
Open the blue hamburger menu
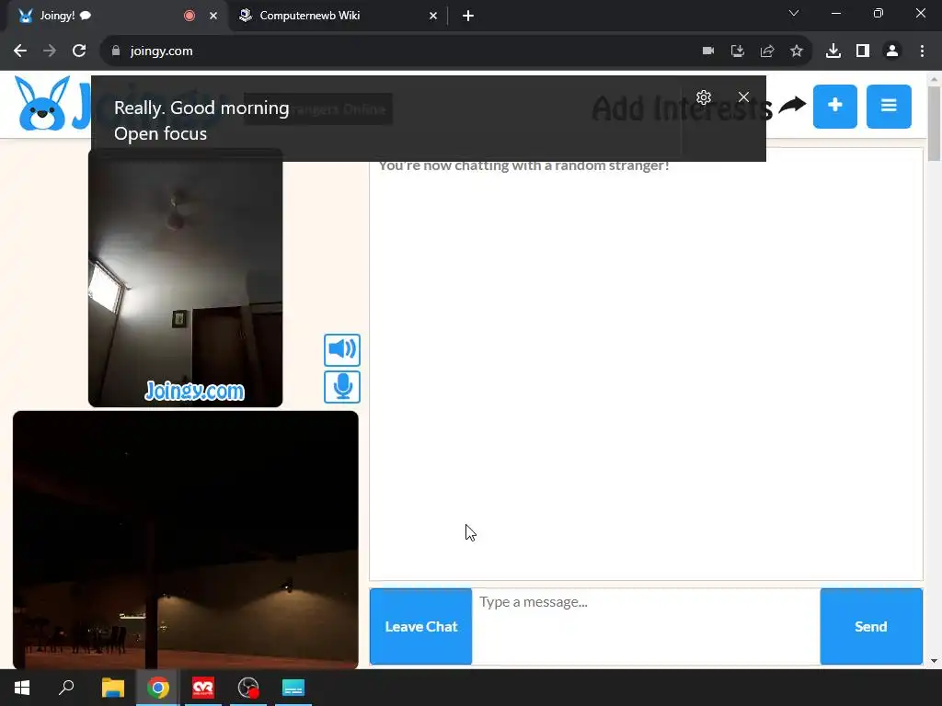889,107
